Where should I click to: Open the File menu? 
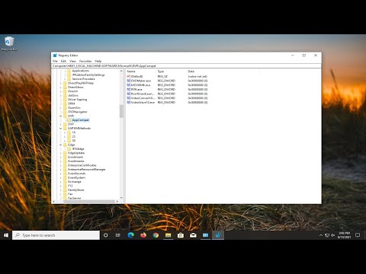point(55,61)
